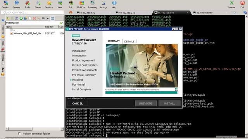Click the Product Requirements step label
This screenshot has height=139, width=248.
coord(84,70)
